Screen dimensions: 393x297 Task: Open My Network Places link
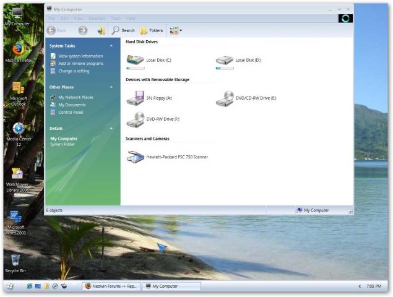[76, 97]
